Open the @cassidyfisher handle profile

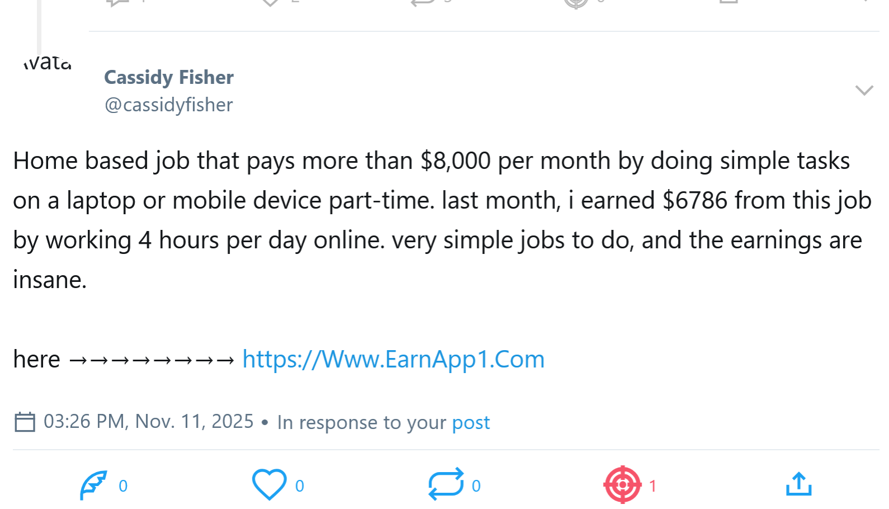pos(168,105)
